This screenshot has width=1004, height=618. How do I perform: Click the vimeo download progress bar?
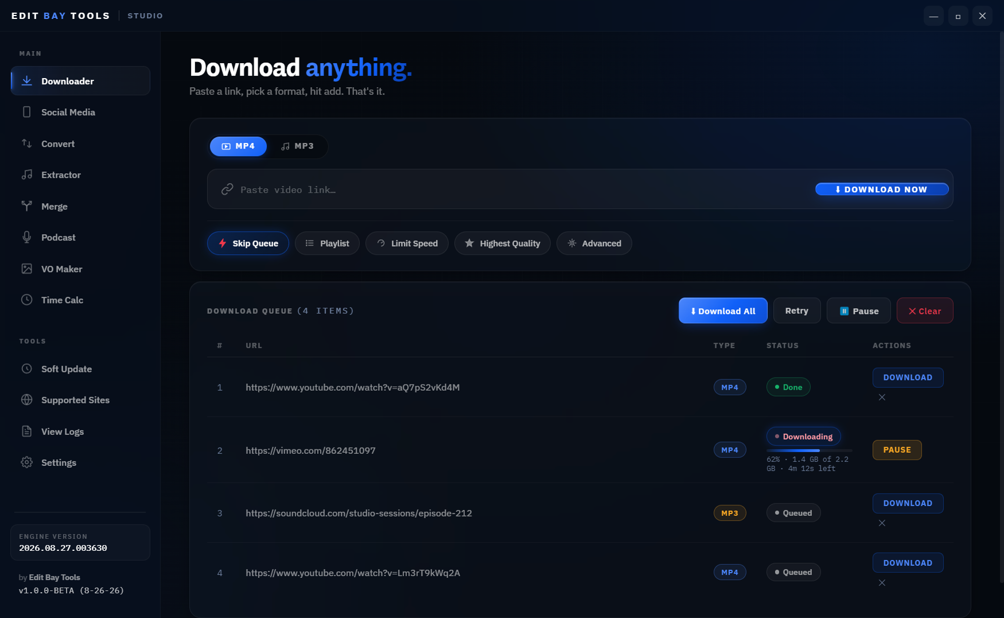pyautogui.click(x=809, y=450)
